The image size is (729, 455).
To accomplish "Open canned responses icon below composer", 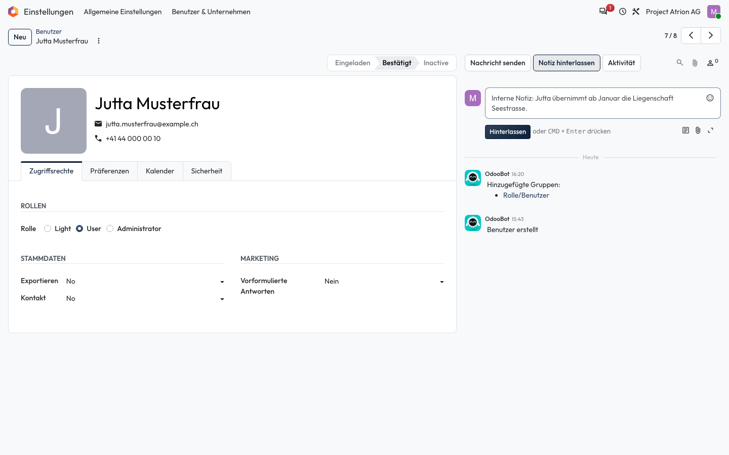I will [x=685, y=130].
